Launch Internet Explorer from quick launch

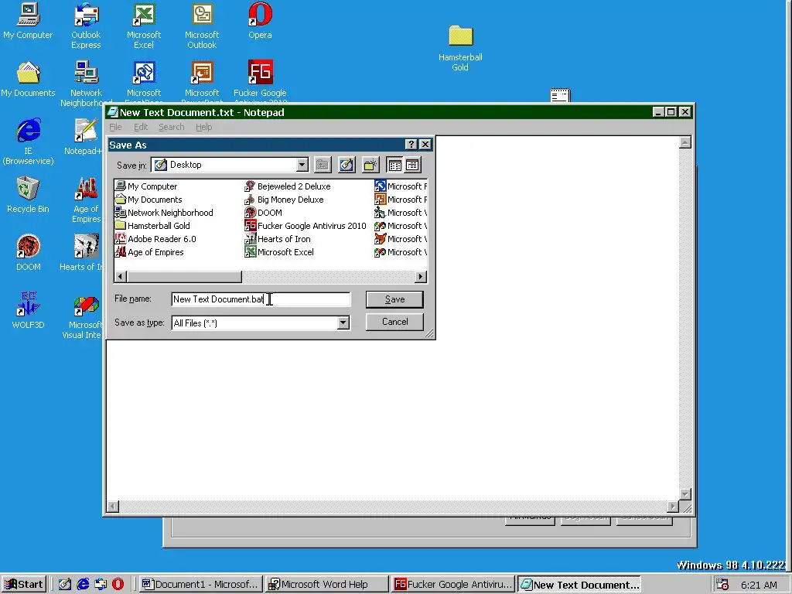point(83,585)
